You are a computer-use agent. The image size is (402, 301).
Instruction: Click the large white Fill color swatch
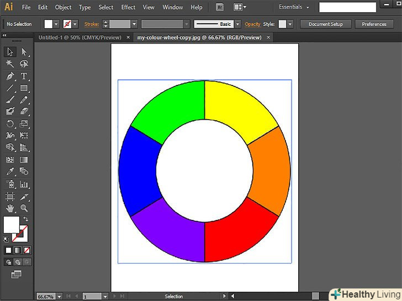(12, 224)
